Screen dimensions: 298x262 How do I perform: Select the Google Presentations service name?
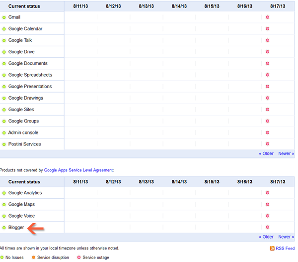pos(30,86)
